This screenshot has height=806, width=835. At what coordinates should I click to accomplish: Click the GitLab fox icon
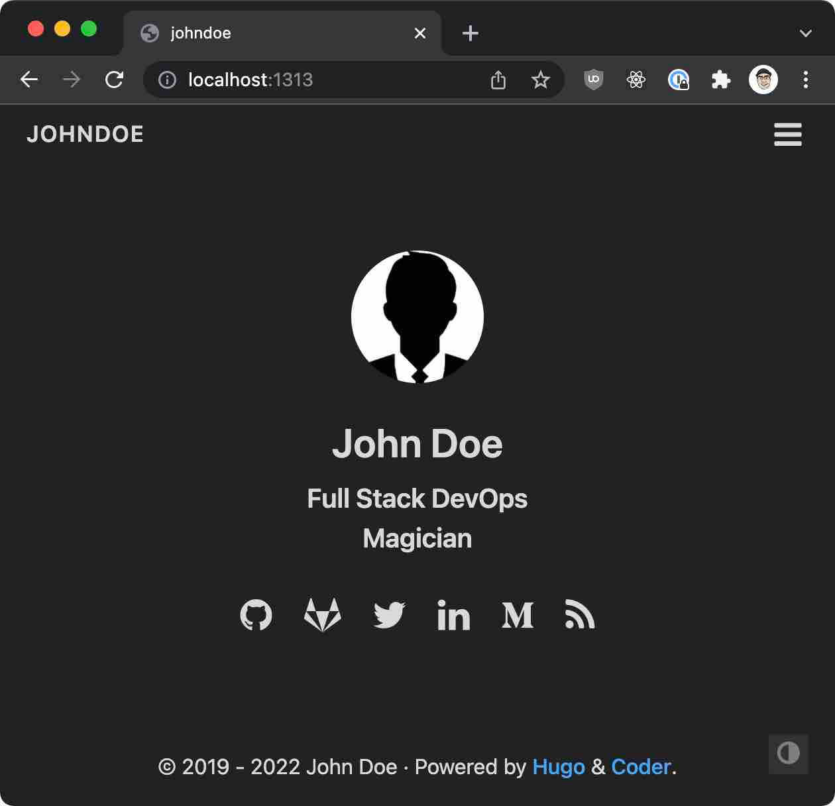pos(322,615)
